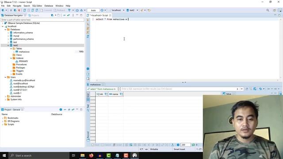The width and height of the screenshot is (283, 159).
Task: Expand the performance_schema database
Action: pos(8,39)
